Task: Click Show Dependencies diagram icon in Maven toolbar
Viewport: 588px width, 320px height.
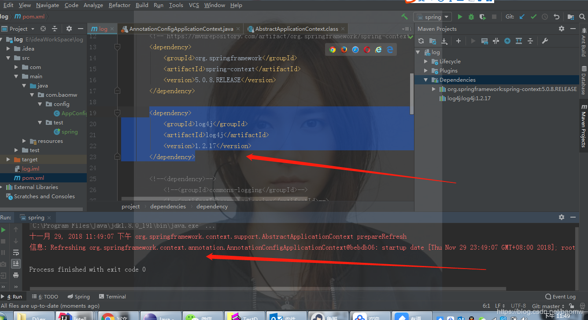Action: (519, 41)
